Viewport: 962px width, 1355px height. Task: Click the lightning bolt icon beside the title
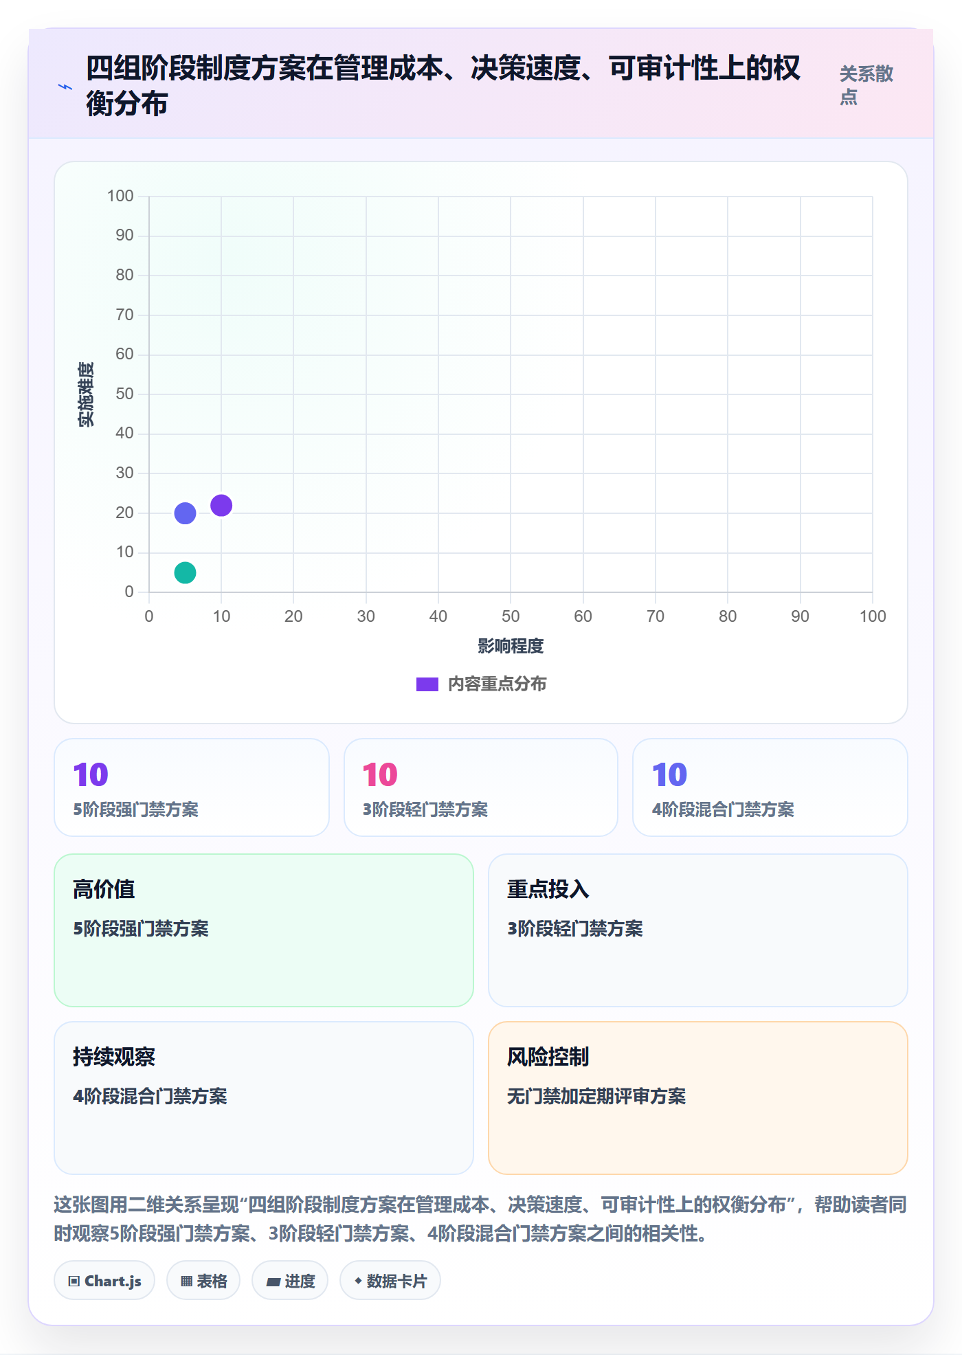65,87
